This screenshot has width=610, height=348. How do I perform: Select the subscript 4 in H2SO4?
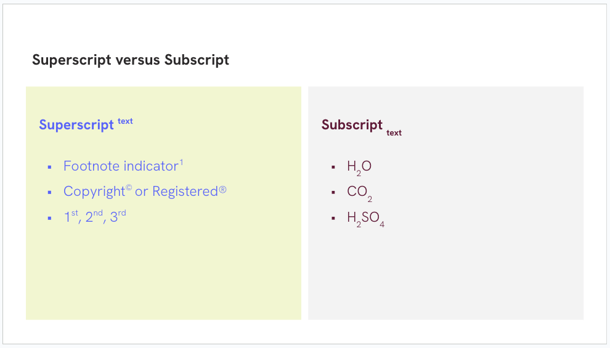tap(382, 224)
